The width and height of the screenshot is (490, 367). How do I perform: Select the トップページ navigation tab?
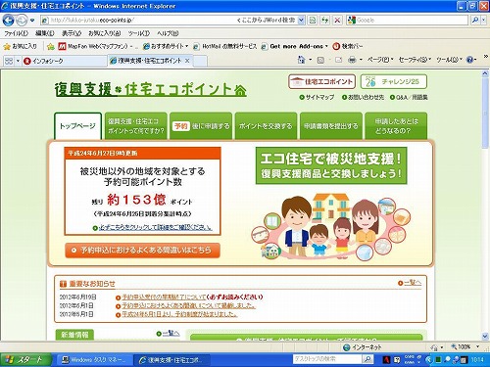click(x=77, y=126)
